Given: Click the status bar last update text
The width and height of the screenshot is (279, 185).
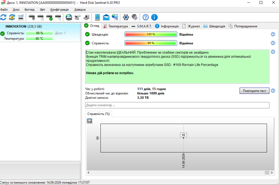Looking at the screenshot, I should (45, 183).
